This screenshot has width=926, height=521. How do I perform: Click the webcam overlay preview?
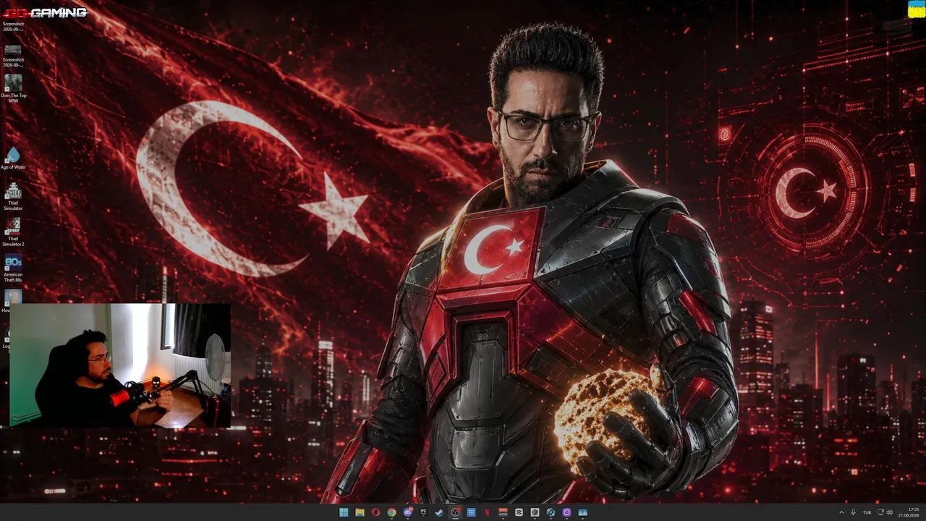click(x=120, y=365)
